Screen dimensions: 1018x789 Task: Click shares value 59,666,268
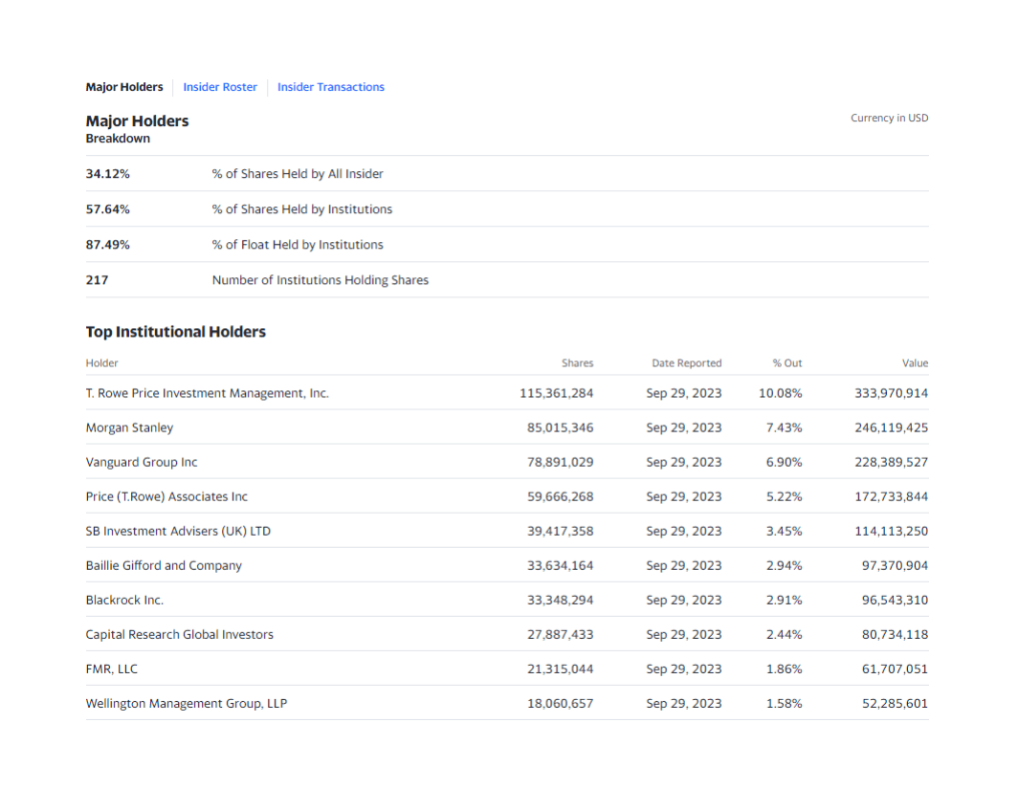click(x=561, y=496)
